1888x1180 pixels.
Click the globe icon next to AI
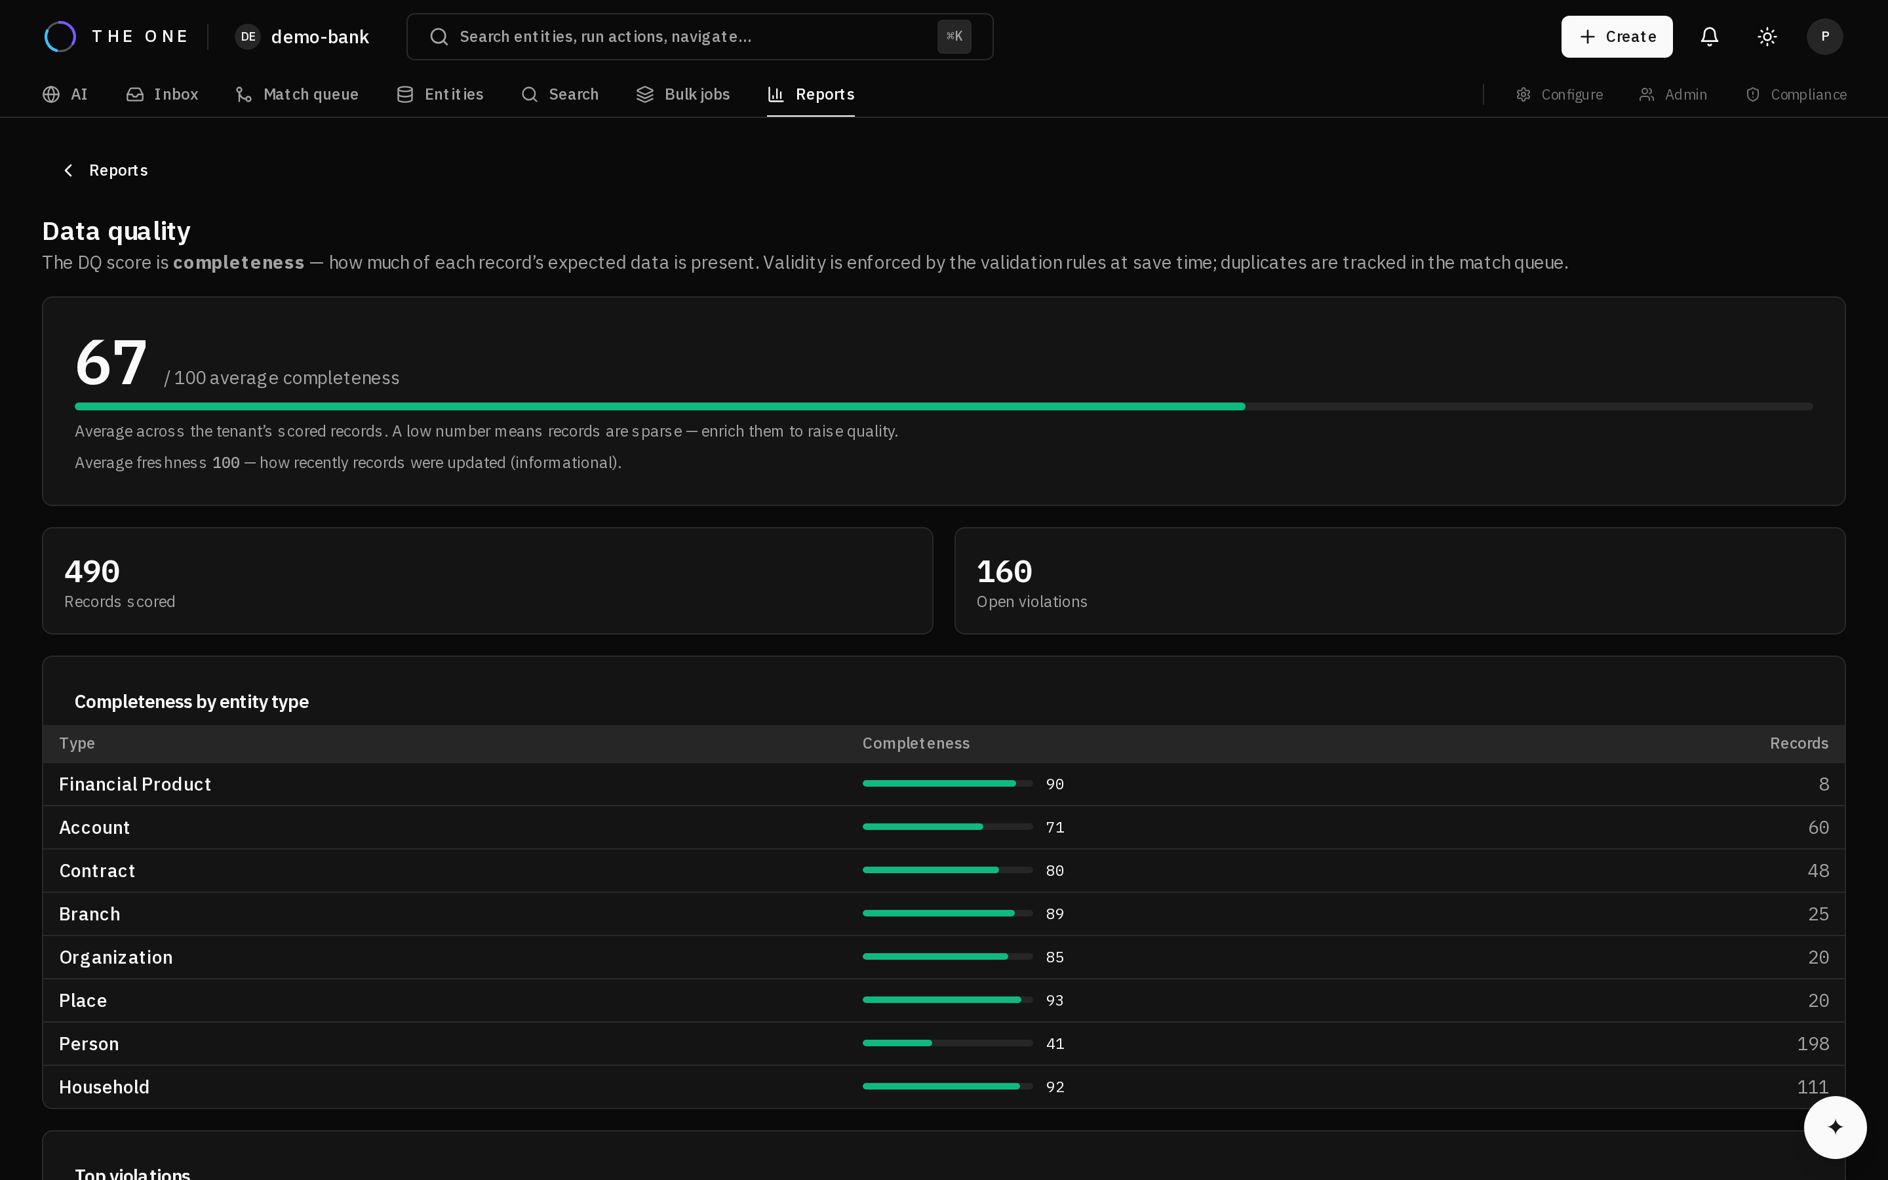[x=52, y=94]
